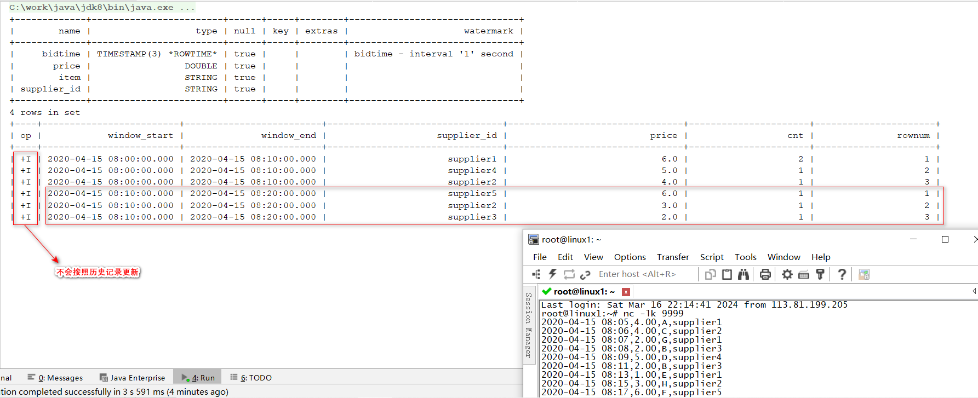Click the supplier_id name cell in schema table
The height and width of the screenshot is (398, 978).
pos(50,89)
